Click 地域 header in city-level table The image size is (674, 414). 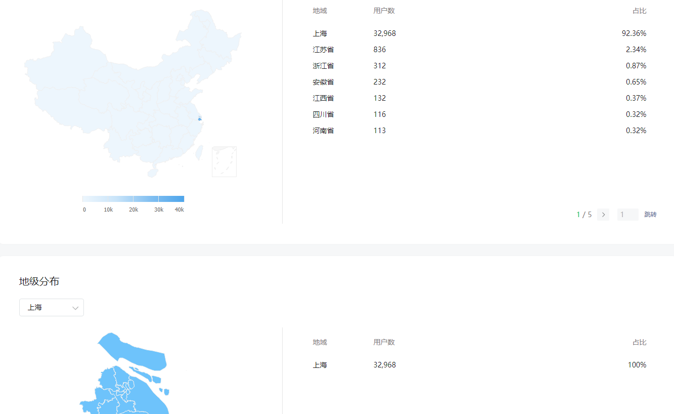320,342
